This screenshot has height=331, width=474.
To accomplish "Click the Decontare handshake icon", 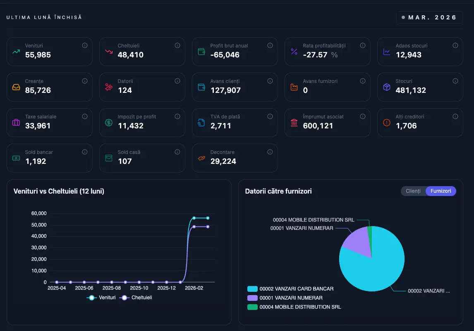I will tap(201, 158).
